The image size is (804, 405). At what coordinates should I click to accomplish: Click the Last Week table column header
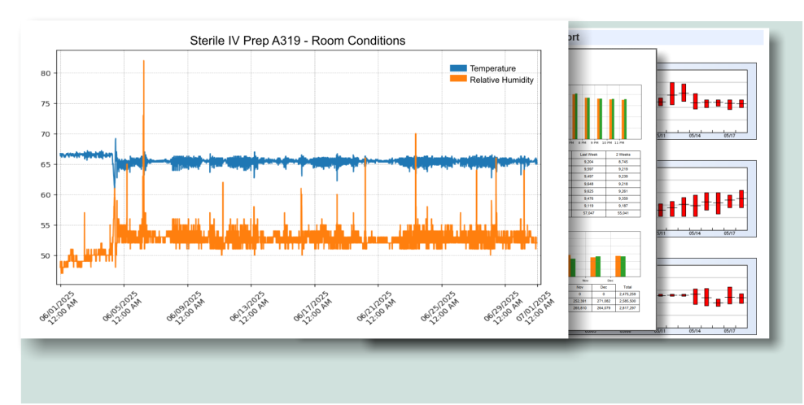[x=588, y=154]
